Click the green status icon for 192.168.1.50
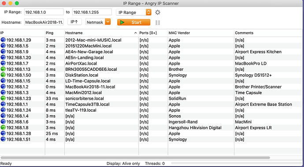Image resolution: width=304 pixels, height=167 pixels. point(3,75)
